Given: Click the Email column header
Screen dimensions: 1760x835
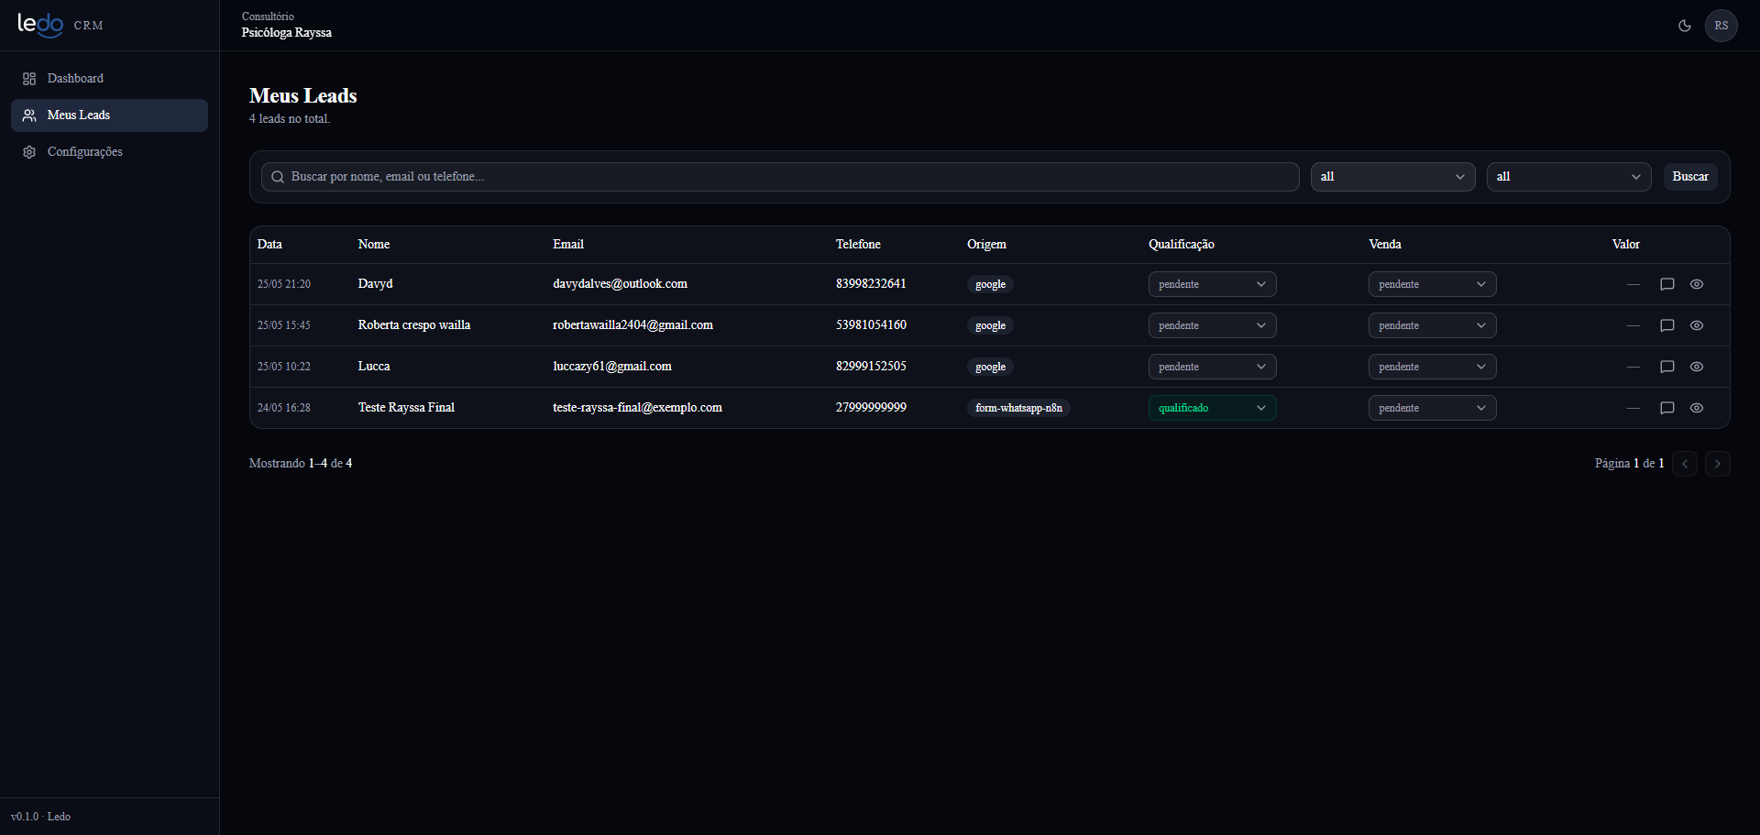Looking at the screenshot, I should coord(568,245).
